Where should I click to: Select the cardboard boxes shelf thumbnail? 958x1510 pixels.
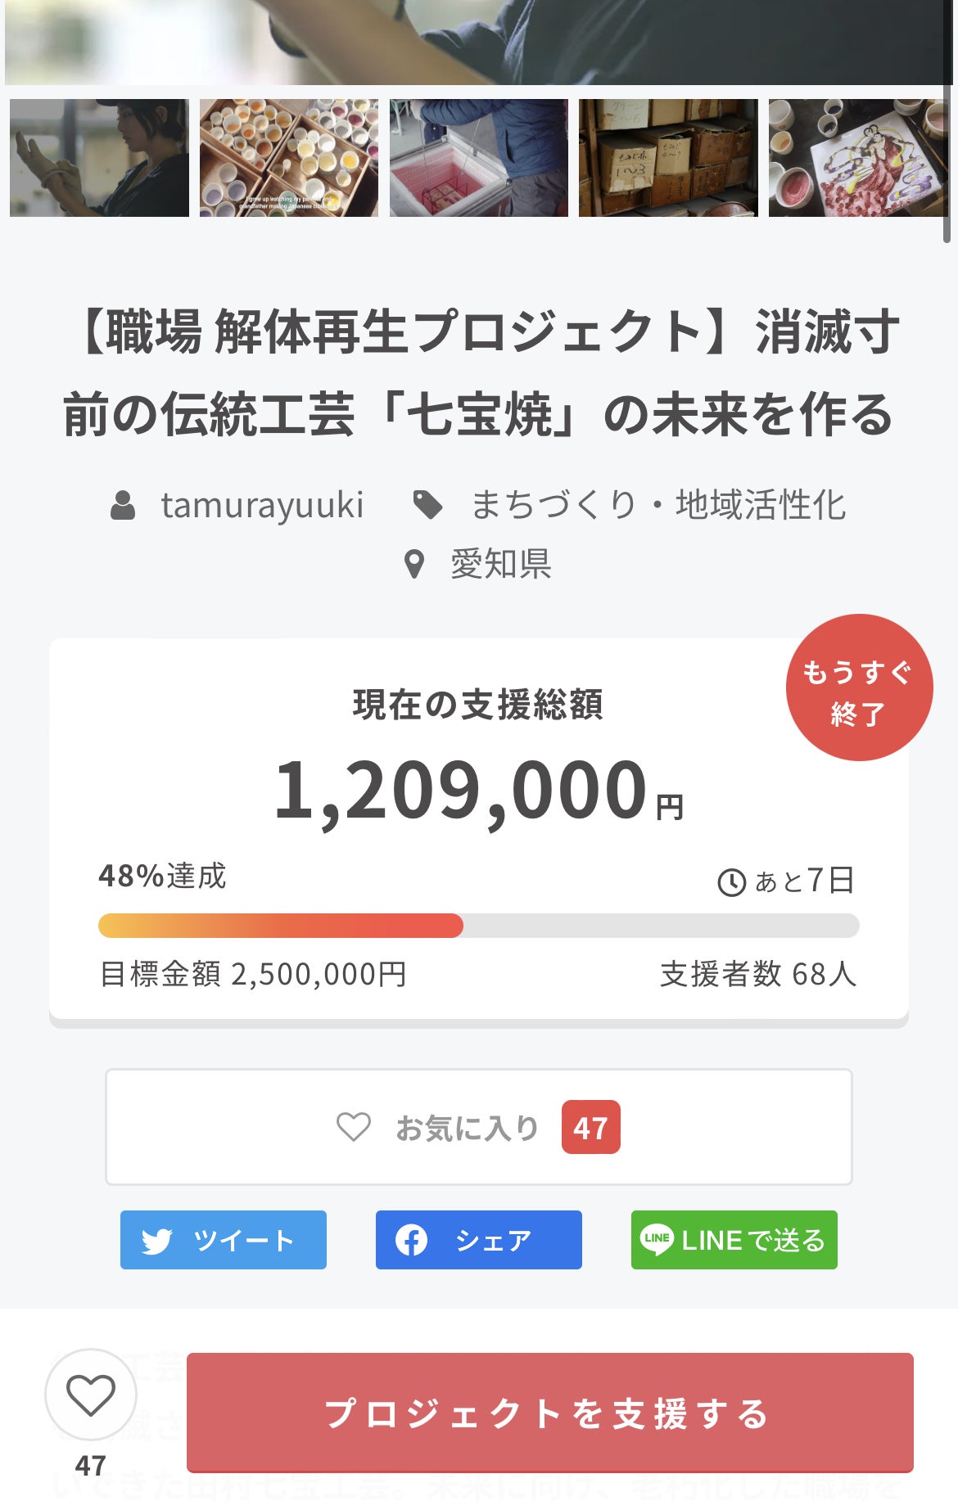[x=668, y=158]
